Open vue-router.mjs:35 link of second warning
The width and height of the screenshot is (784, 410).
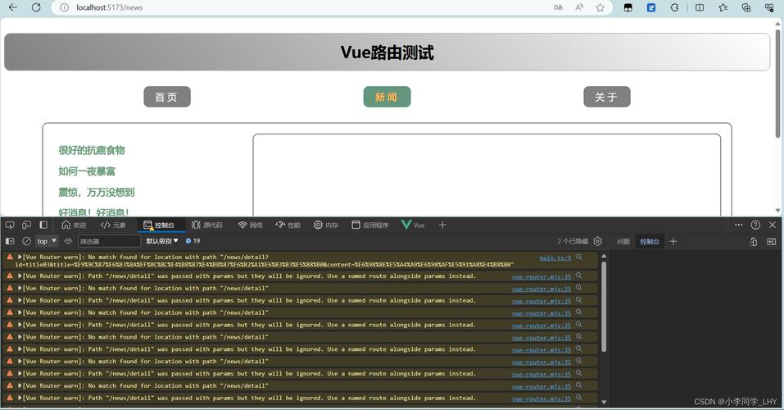click(x=541, y=276)
